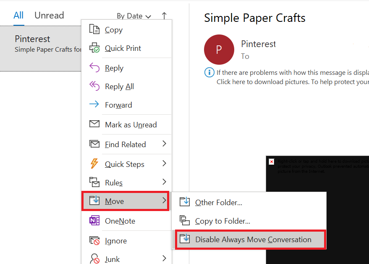Expand the Move submenu chevron
The image size is (369, 264).
click(x=164, y=201)
